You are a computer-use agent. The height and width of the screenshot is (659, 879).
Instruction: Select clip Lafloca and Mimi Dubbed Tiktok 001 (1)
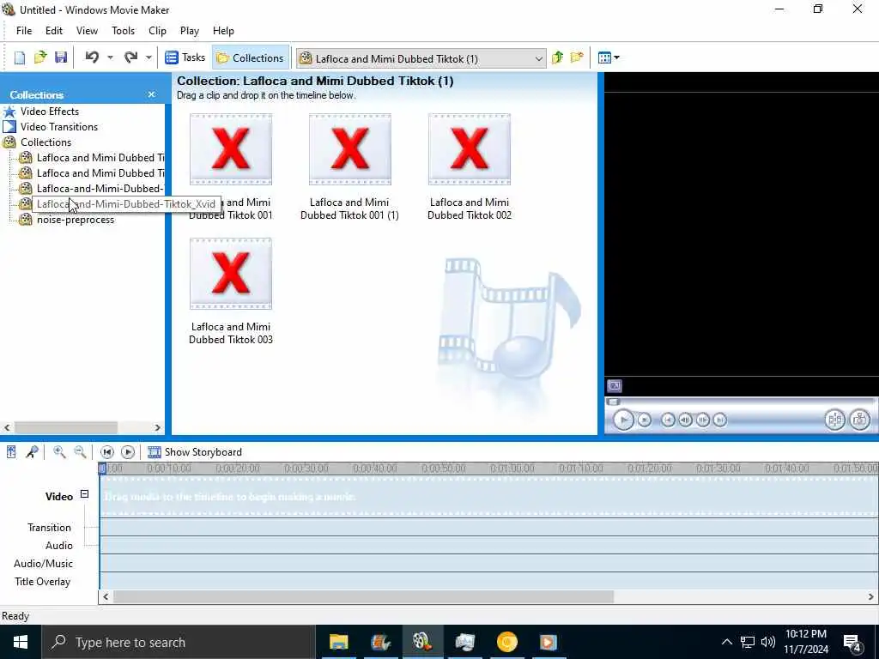(350, 149)
